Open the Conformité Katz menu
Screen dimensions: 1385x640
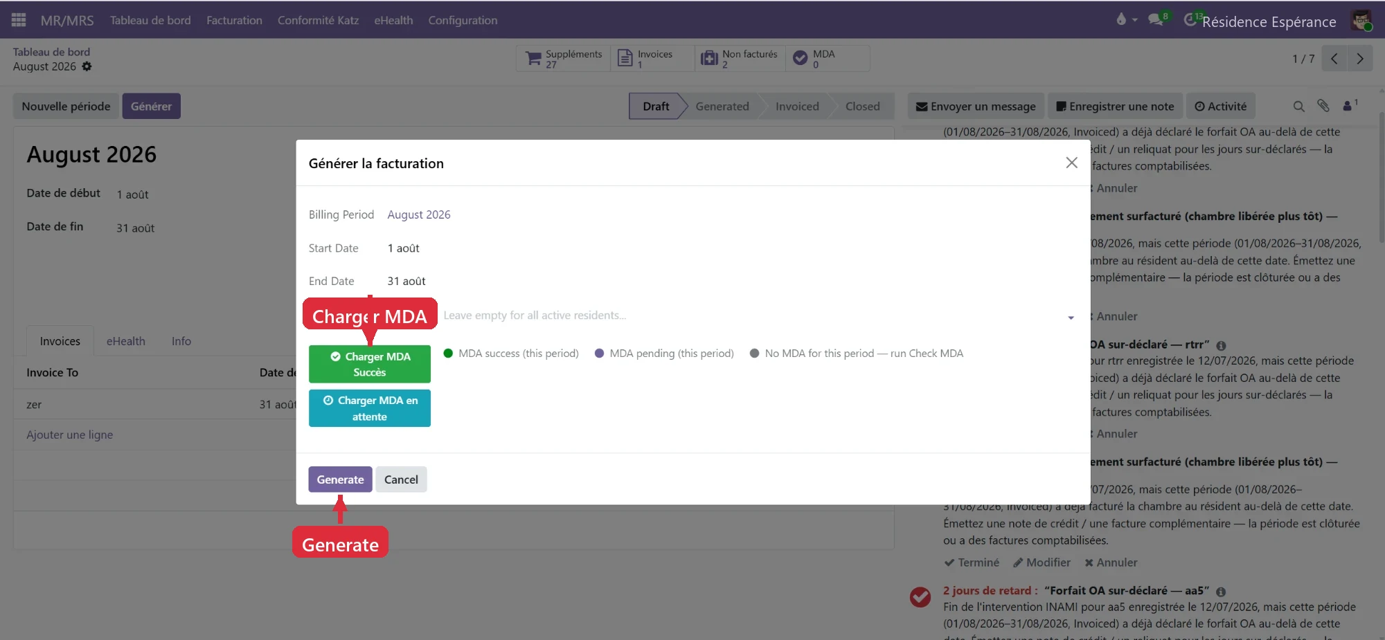tap(318, 20)
